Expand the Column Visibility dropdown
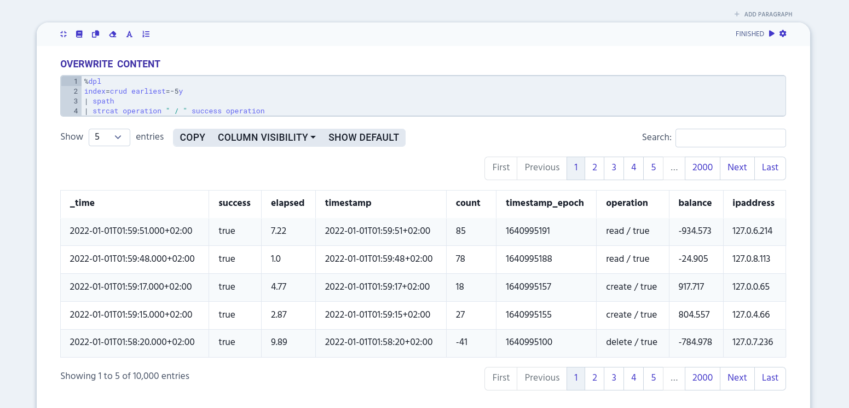This screenshot has width=849, height=408. (267, 137)
